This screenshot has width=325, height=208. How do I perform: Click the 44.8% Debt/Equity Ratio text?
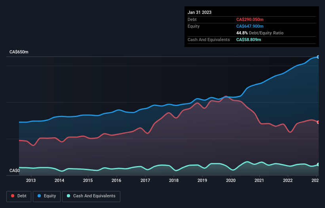260,33
